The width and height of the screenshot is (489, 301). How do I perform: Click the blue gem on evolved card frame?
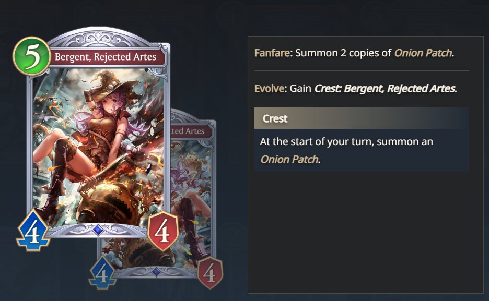tap(156, 272)
